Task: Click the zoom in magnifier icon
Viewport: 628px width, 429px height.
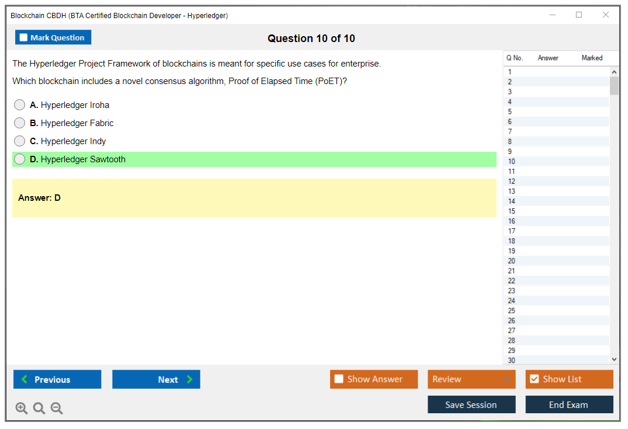Action: pyautogui.click(x=22, y=409)
